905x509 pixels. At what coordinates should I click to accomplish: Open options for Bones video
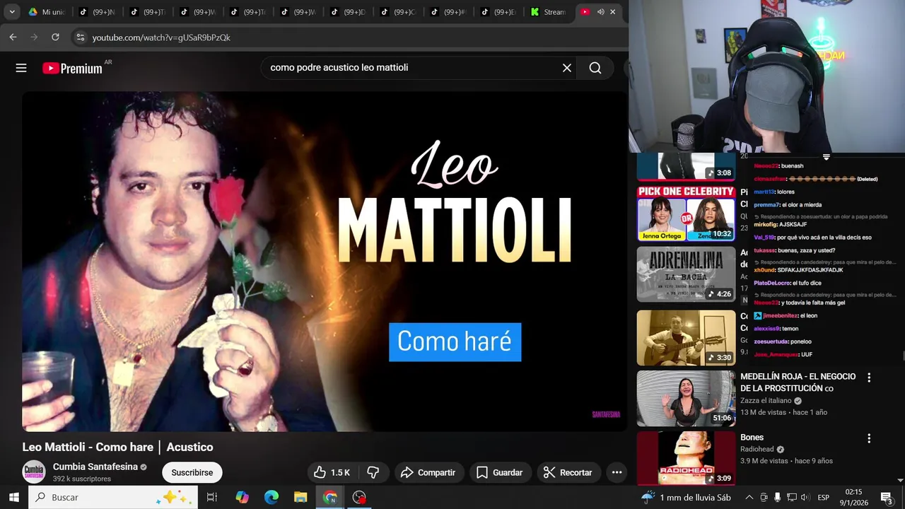pos(869,438)
